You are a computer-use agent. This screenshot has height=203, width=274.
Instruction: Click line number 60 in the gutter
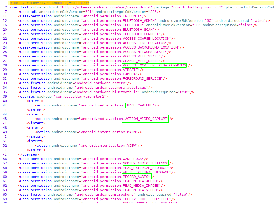tap(5, 177)
